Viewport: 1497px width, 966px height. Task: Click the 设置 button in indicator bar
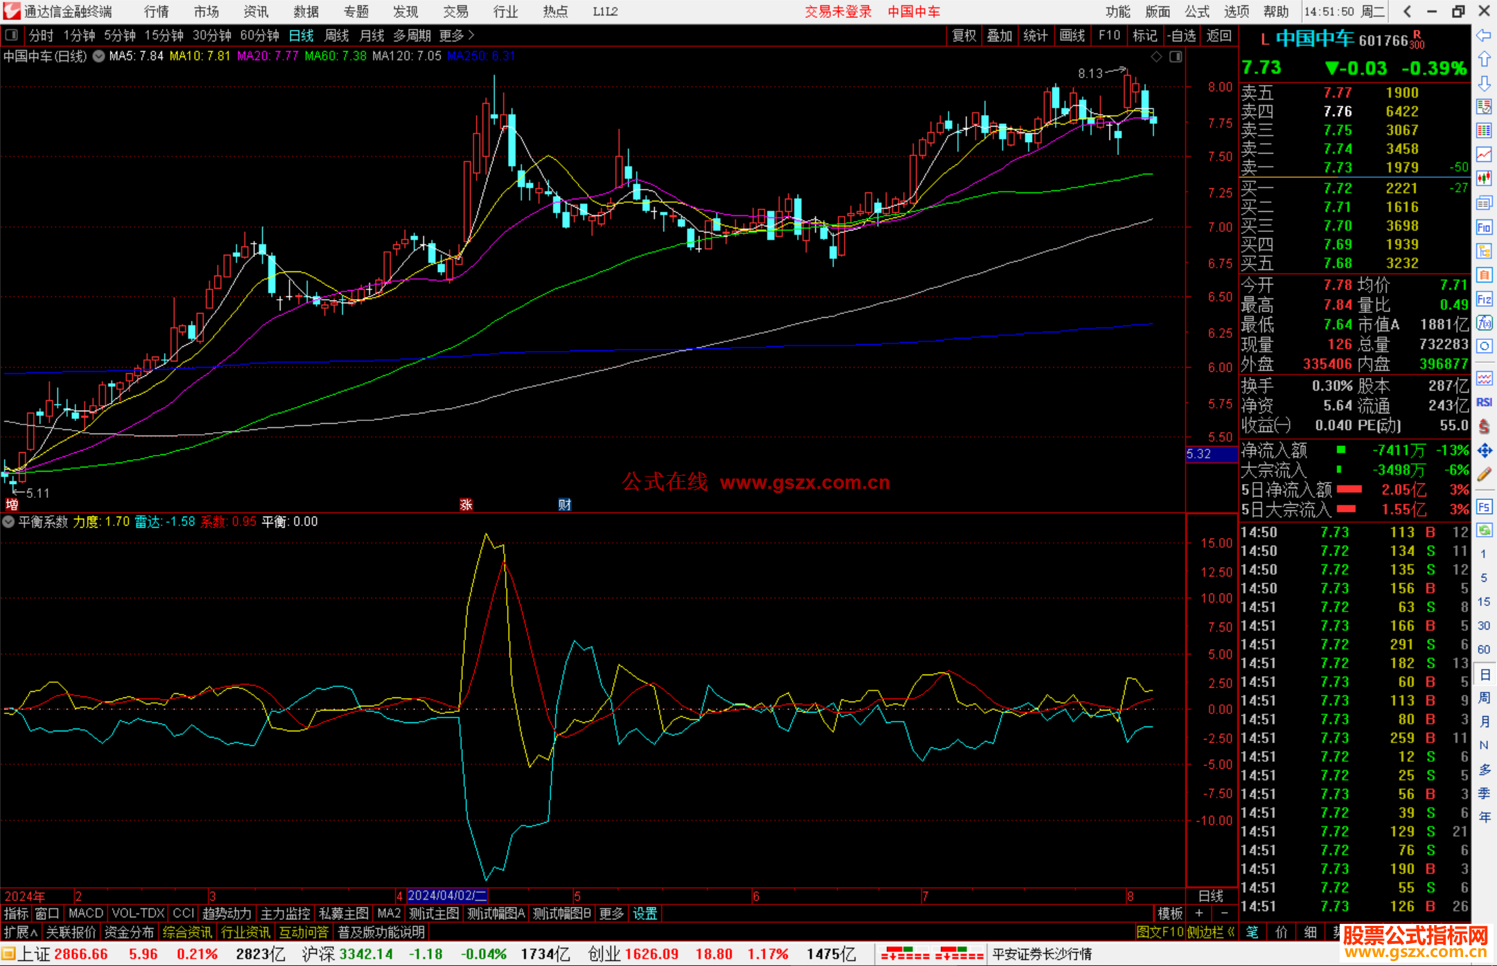tap(645, 913)
